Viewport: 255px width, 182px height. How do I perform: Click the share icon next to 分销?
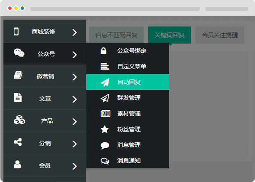(18, 142)
